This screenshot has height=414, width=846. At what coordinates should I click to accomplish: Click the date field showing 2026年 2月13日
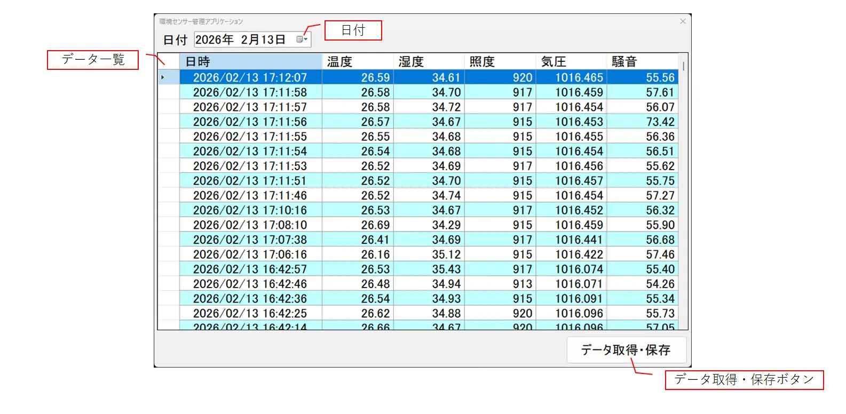(x=243, y=39)
